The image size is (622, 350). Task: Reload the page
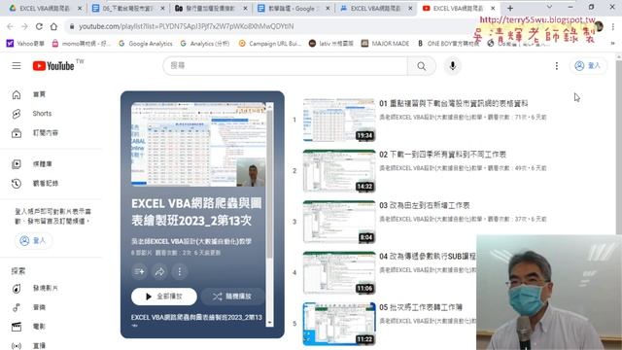tap(39, 26)
